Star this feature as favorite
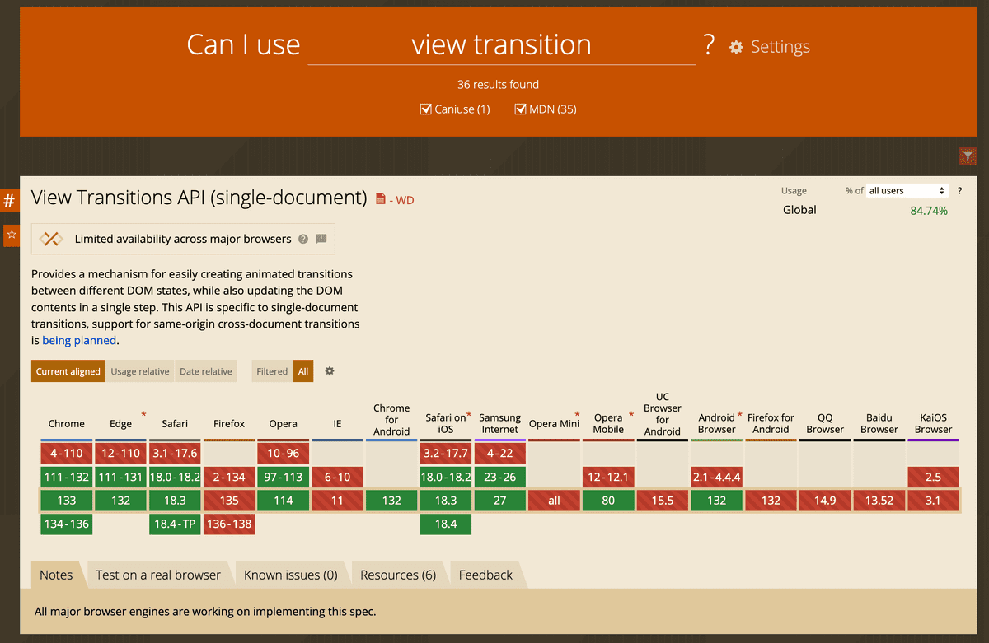The height and width of the screenshot is (643, 989). [12, 235]
